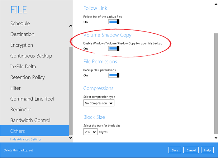
Task: Open the Reminder section
Action: tap(21, 110)
